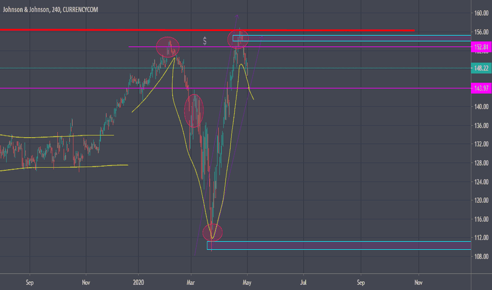Click the CURRENCYCOM exchange label
The width and height of the screenshot is (492, 290).
[x=80, y=9]
